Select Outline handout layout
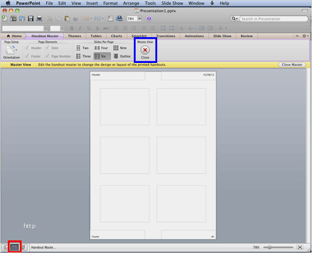Viewport: 312px width, 253px height. tap(122, 56)
